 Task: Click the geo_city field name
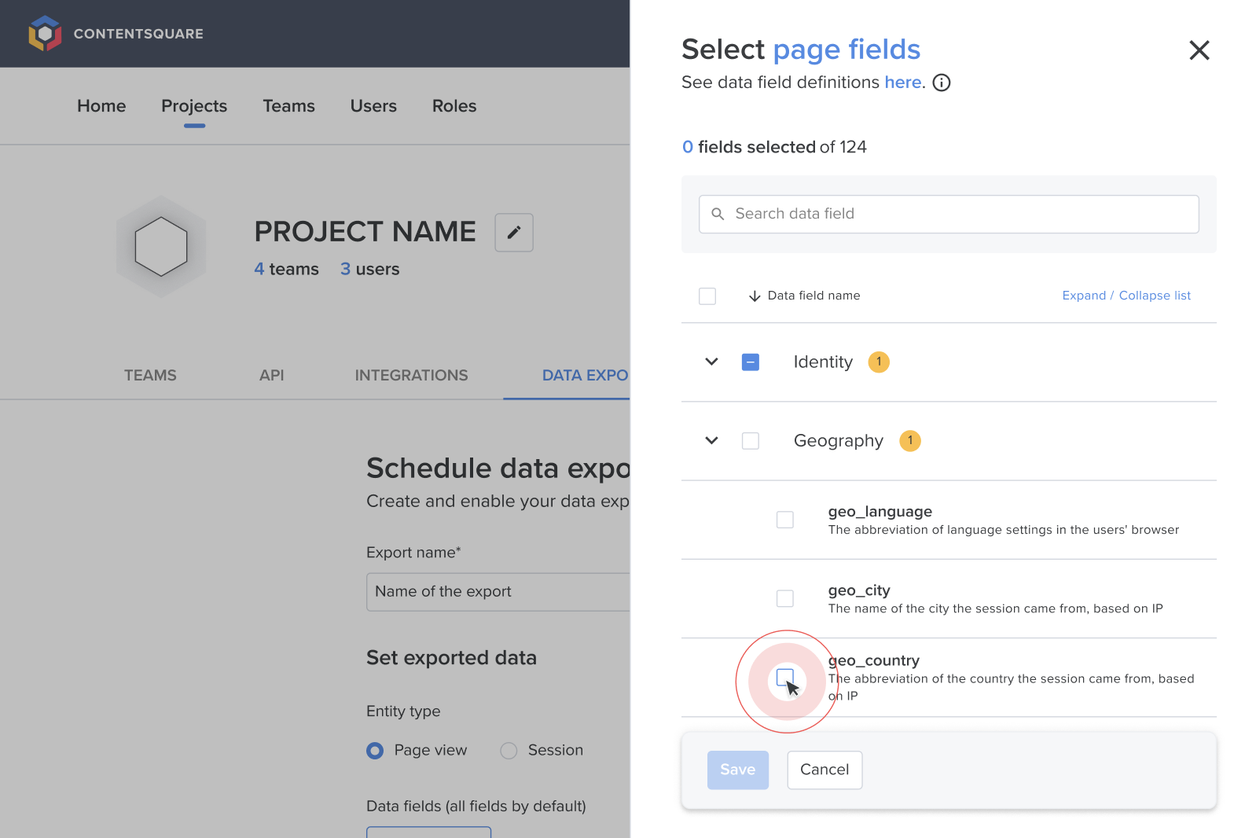coord(859,590)
